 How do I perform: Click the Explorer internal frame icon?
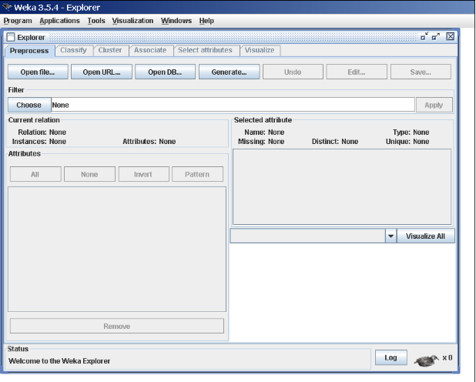[11, 37]
